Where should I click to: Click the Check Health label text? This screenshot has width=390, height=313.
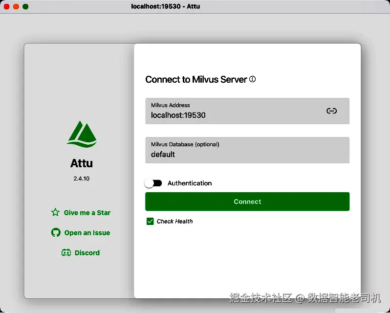coord(174,222)
